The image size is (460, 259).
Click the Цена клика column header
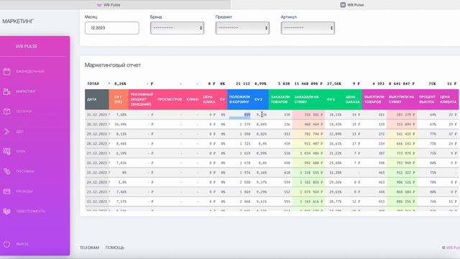tap(209, 99)
